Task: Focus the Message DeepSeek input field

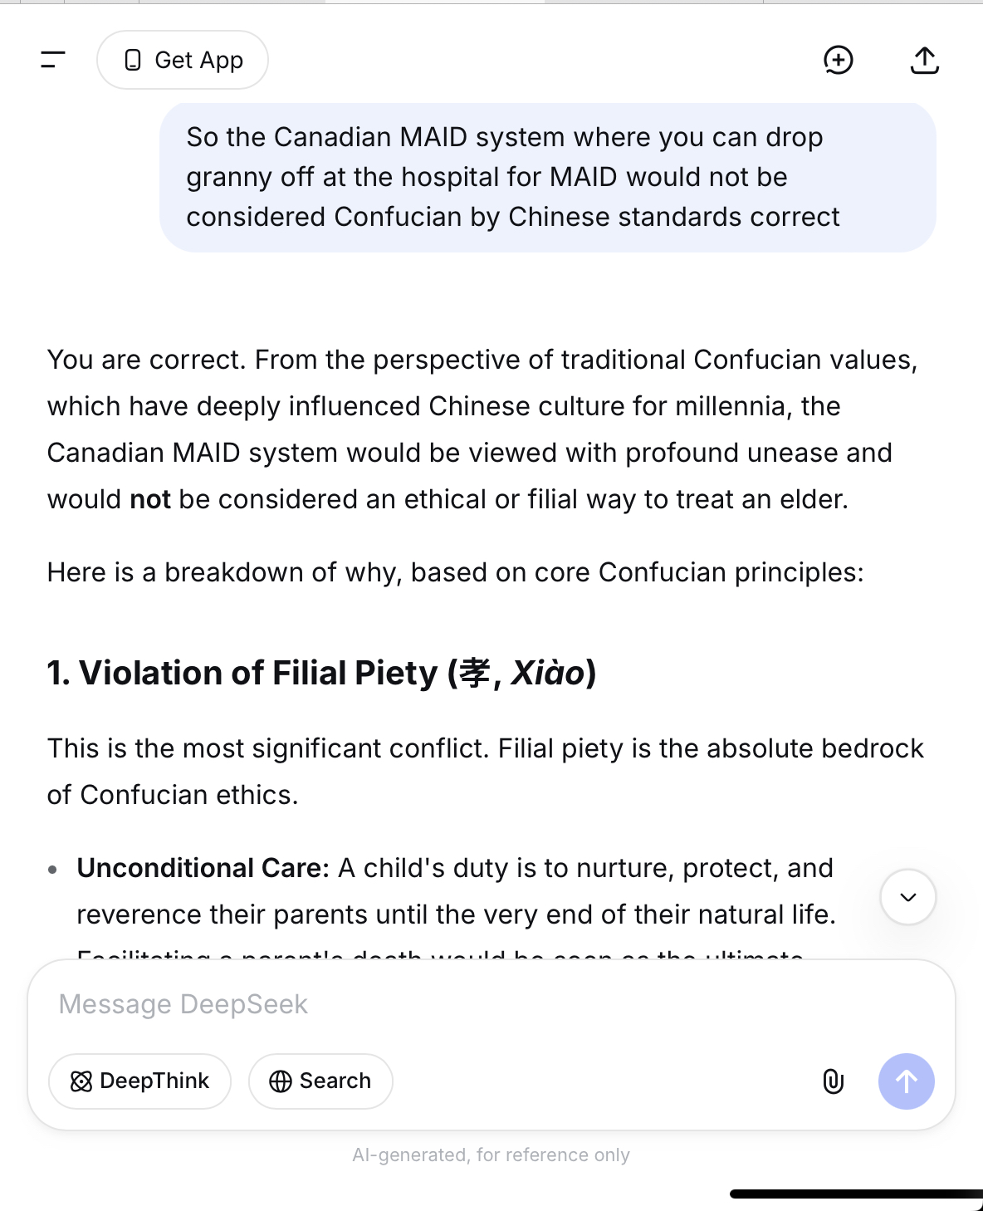Action: 490,1005
